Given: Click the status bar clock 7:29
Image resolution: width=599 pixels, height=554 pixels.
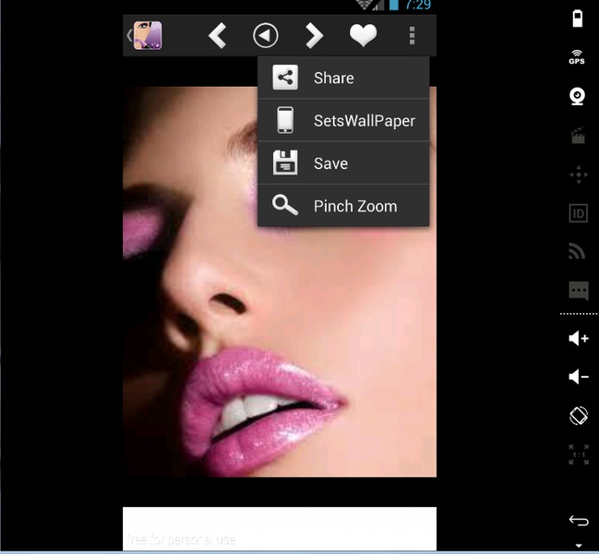Looking at the screenshot, I should (418, 5).
